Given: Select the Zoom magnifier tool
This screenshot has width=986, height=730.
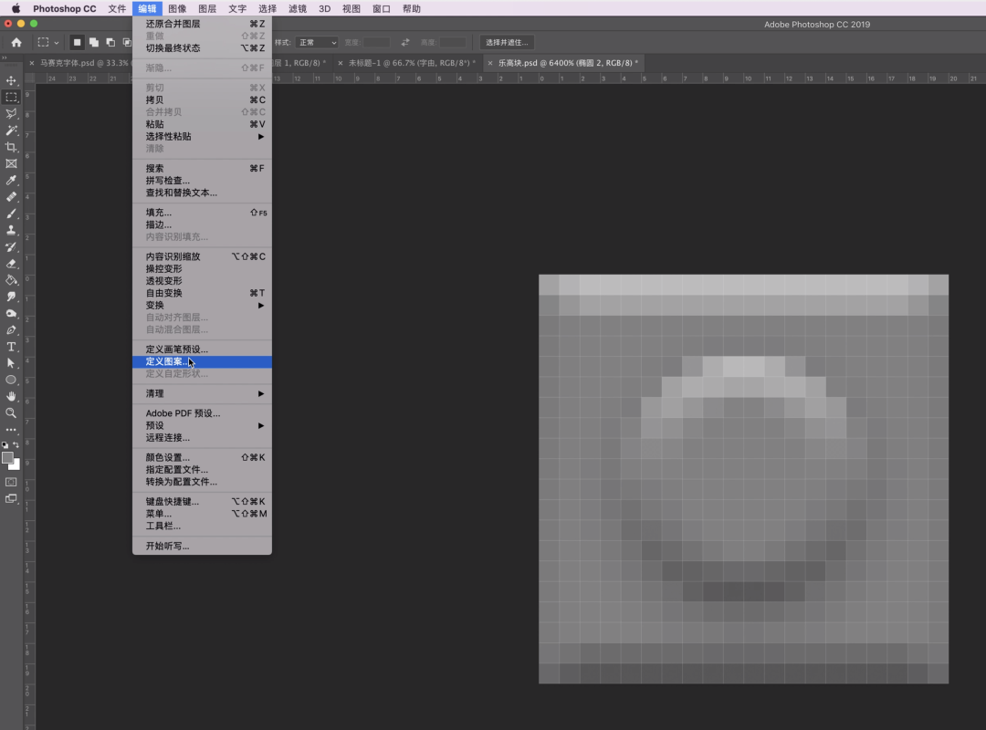Looking at the screenshot, I should click(x=11, y=412).
